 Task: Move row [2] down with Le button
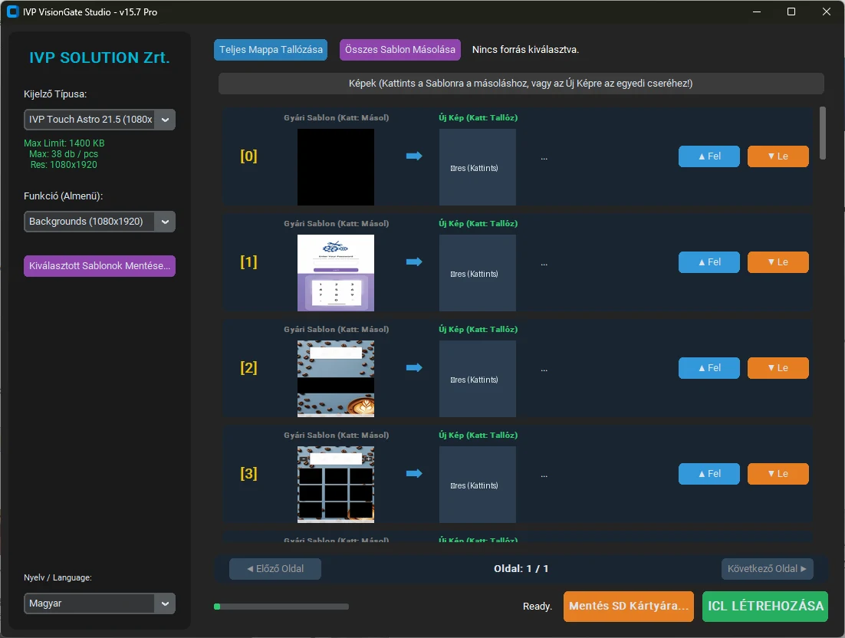tap(778, 368)
